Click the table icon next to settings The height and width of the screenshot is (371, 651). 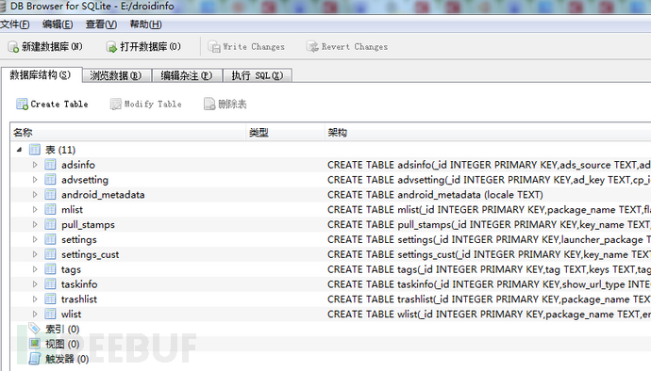[x=50, y=239]
